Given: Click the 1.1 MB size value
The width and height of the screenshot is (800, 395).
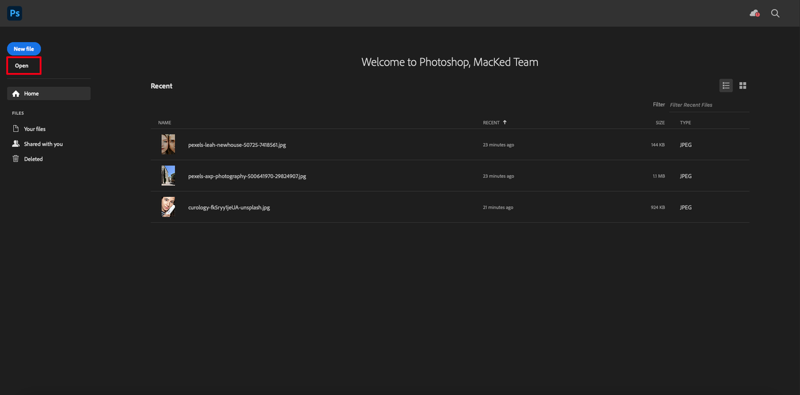Looking at the screenshot, I should tap(659, 176).
